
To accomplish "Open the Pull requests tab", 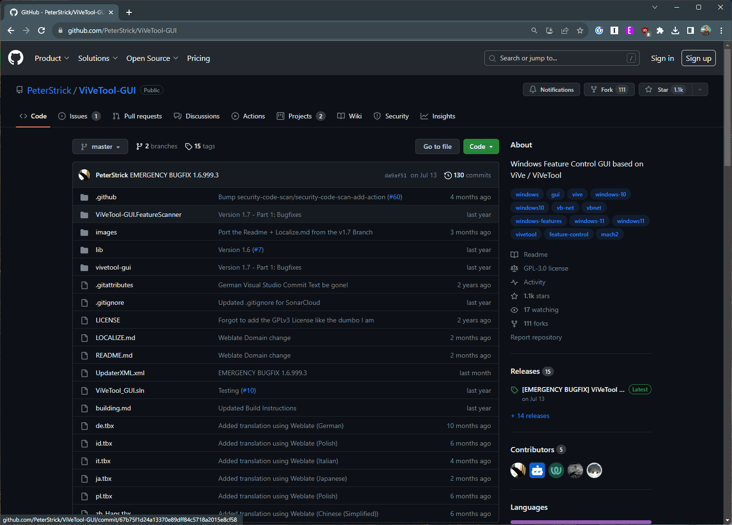I will point(137,116).
